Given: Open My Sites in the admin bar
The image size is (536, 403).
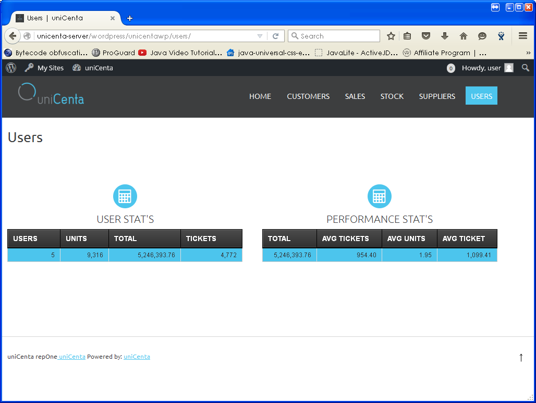Looking at the screenshot, I should click(x=44, y=68).
